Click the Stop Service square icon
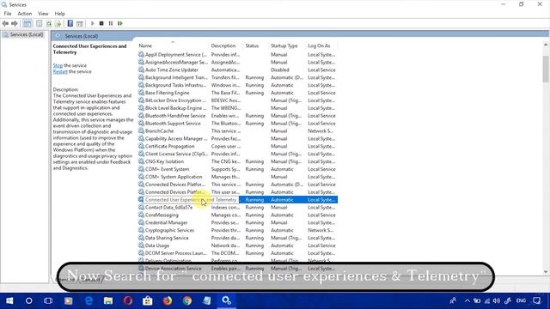Viewport: 550px width, 309px height. 101,23
